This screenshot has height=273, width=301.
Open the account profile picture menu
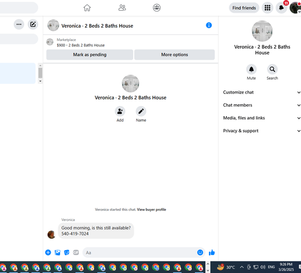pos(295,8)
